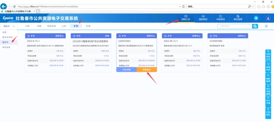Select 全部 in the status list

pos(8,32)
